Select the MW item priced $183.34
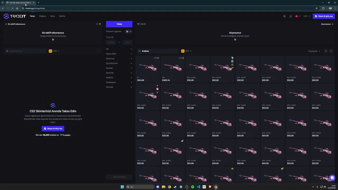Viewport: 338px width, 190px height. (173, 69)
